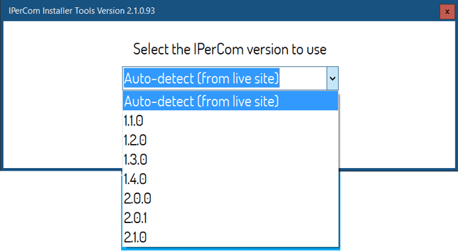Select version 1.3.0 option
458x251 pixels.
pyautogui.click(x=230, y=159)
